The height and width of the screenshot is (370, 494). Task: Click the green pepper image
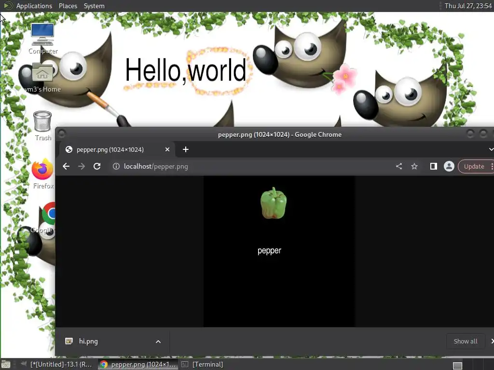click(274, 203)
